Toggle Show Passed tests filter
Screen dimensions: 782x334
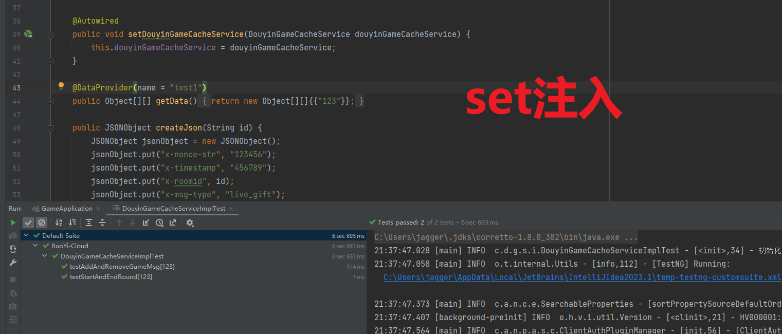coord(28,222)
